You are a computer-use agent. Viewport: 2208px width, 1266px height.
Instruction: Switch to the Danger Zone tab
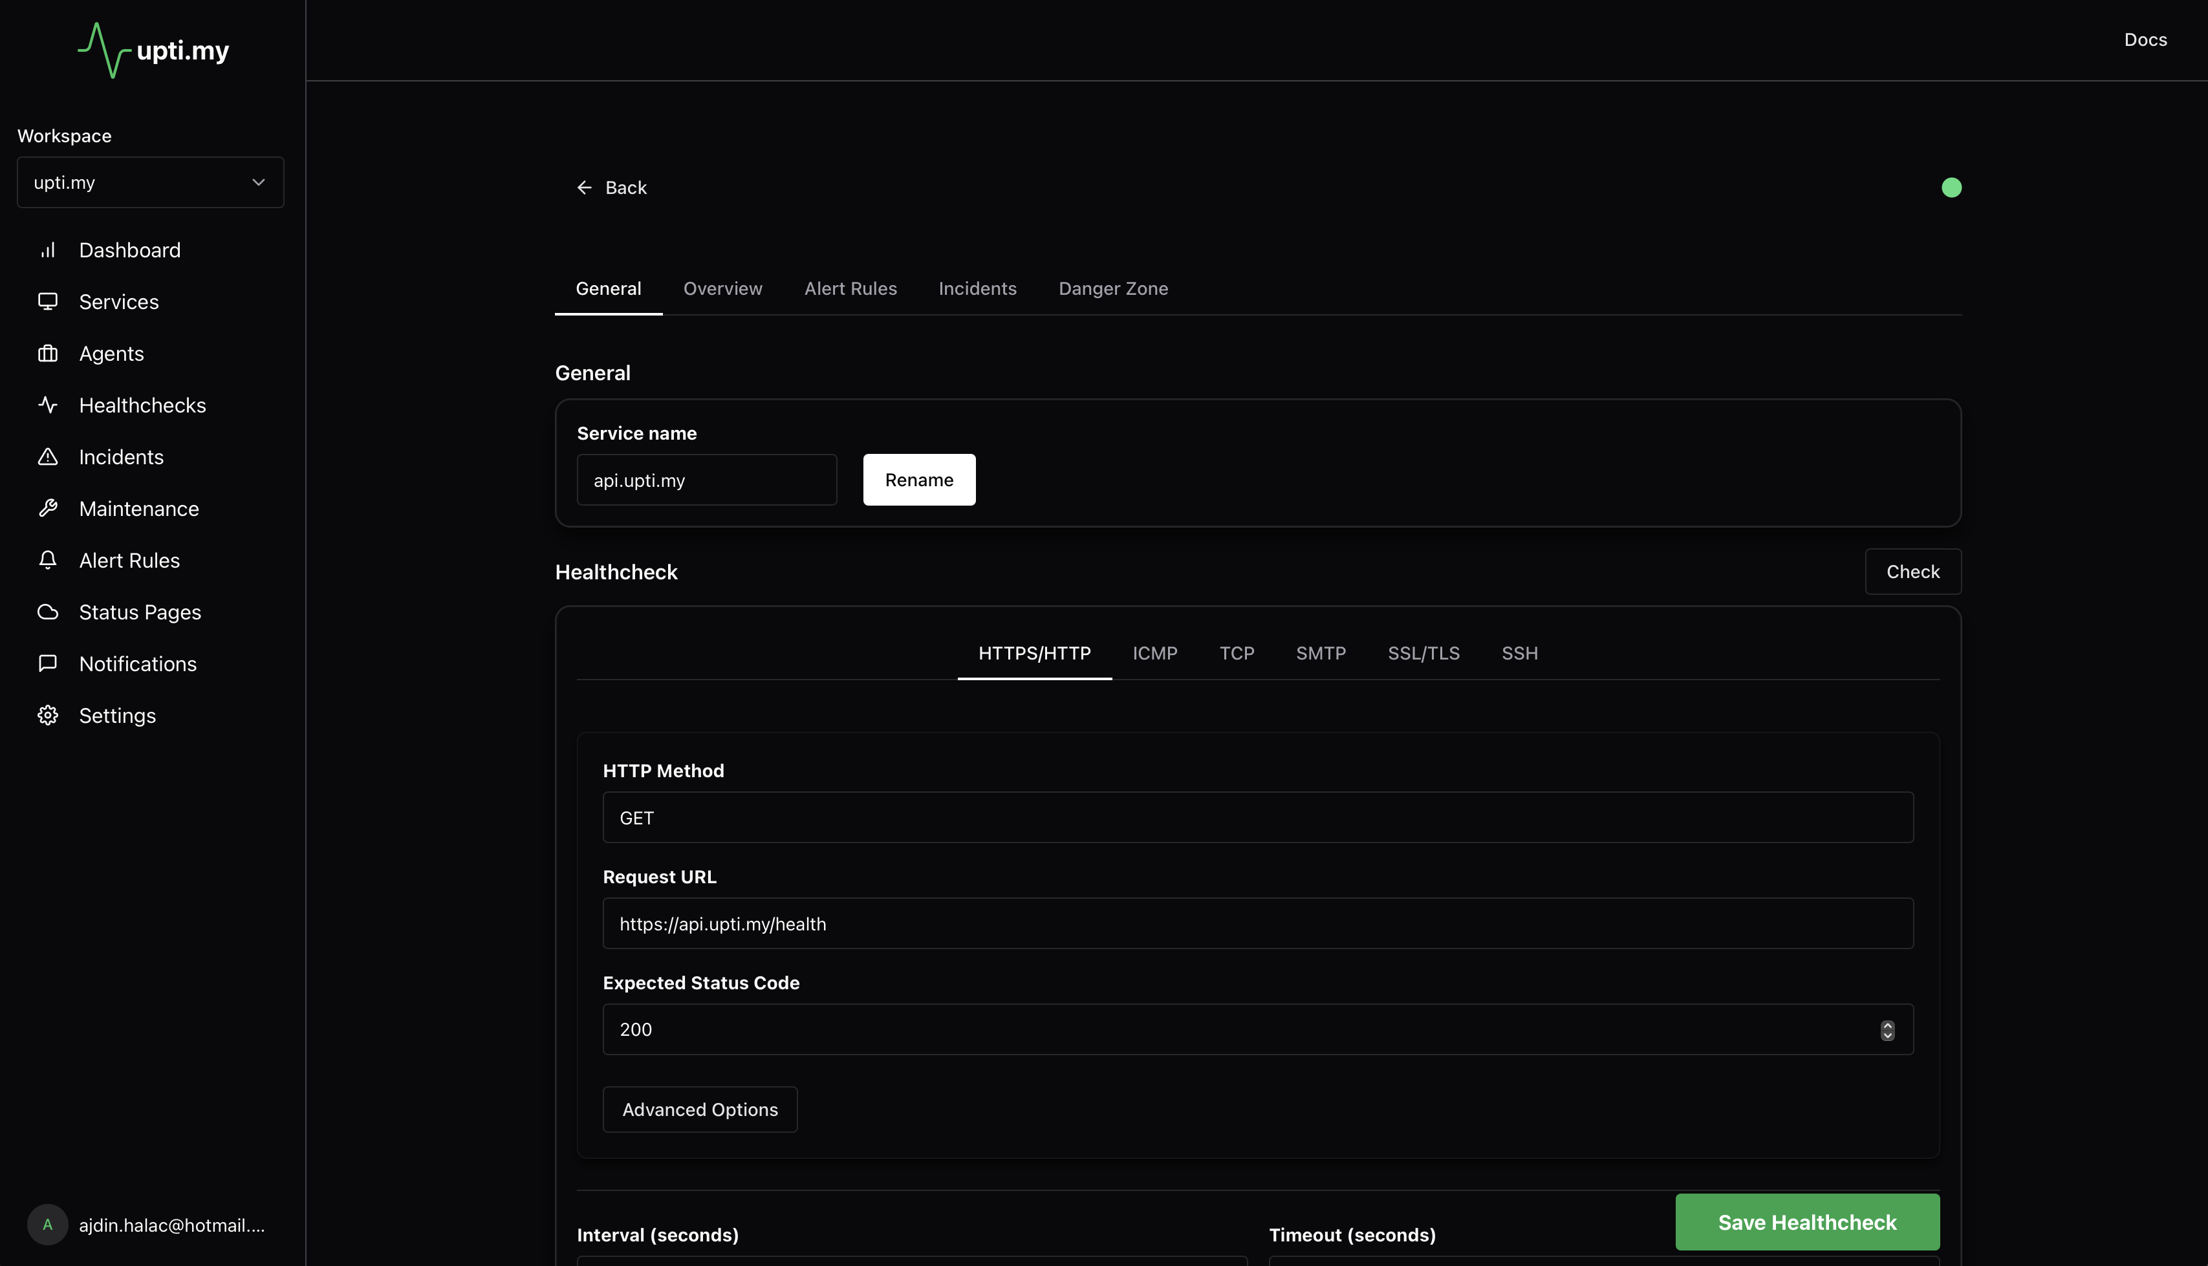coord(1112,288)
